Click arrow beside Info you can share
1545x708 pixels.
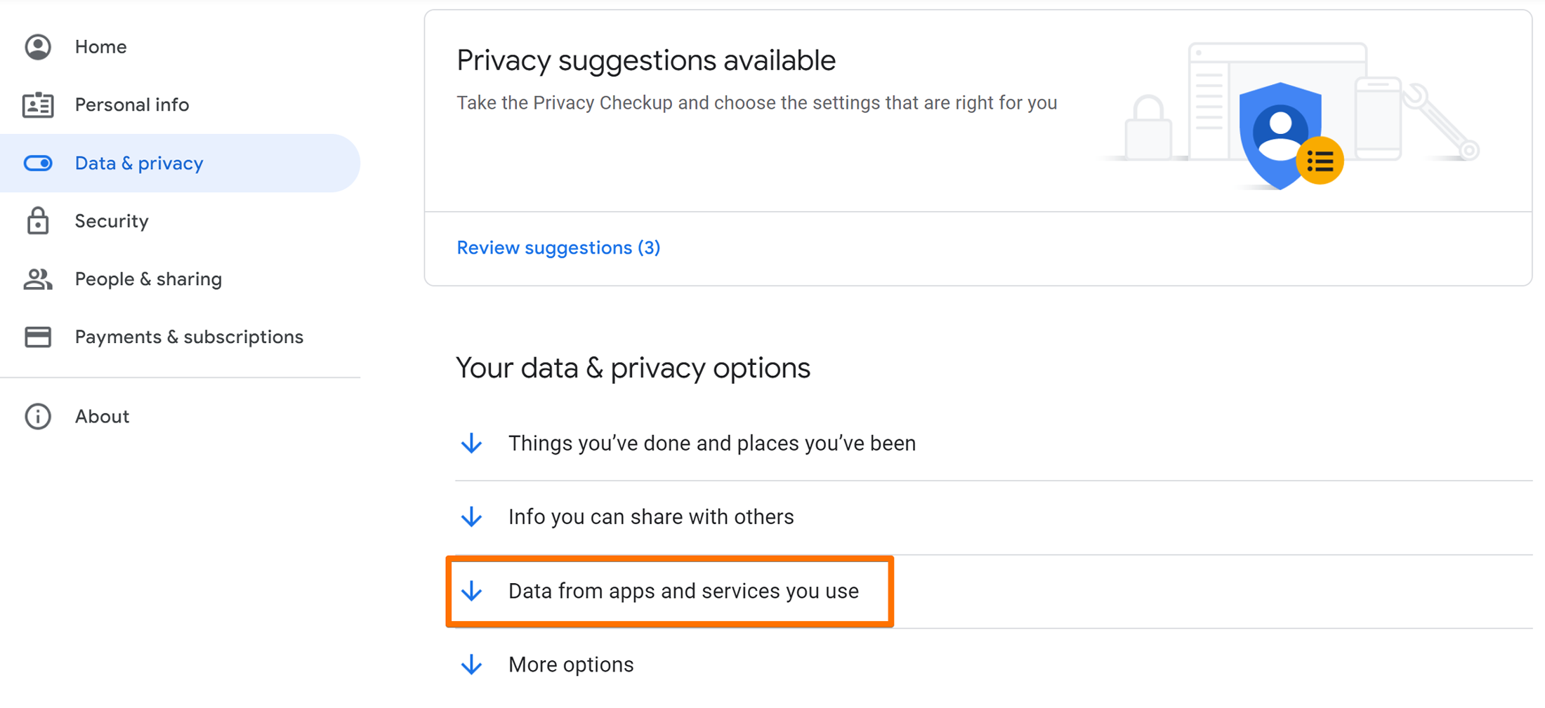471,517
